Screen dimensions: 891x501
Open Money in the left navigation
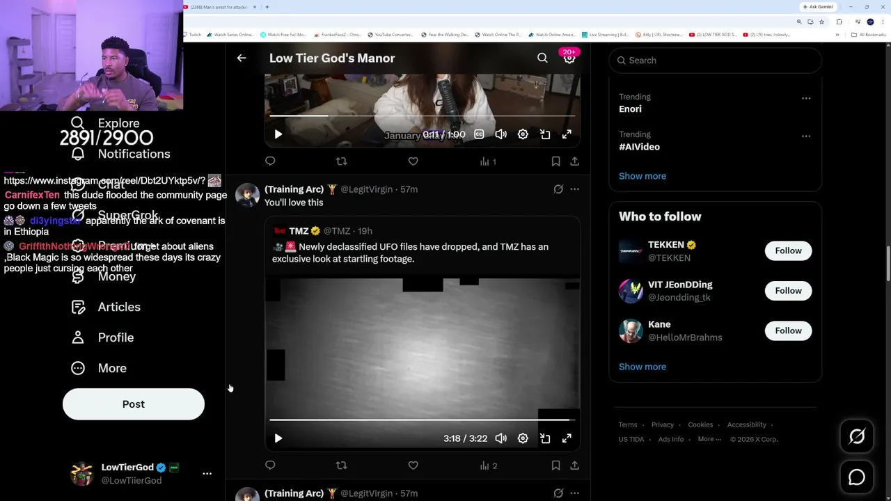[103, 276]
